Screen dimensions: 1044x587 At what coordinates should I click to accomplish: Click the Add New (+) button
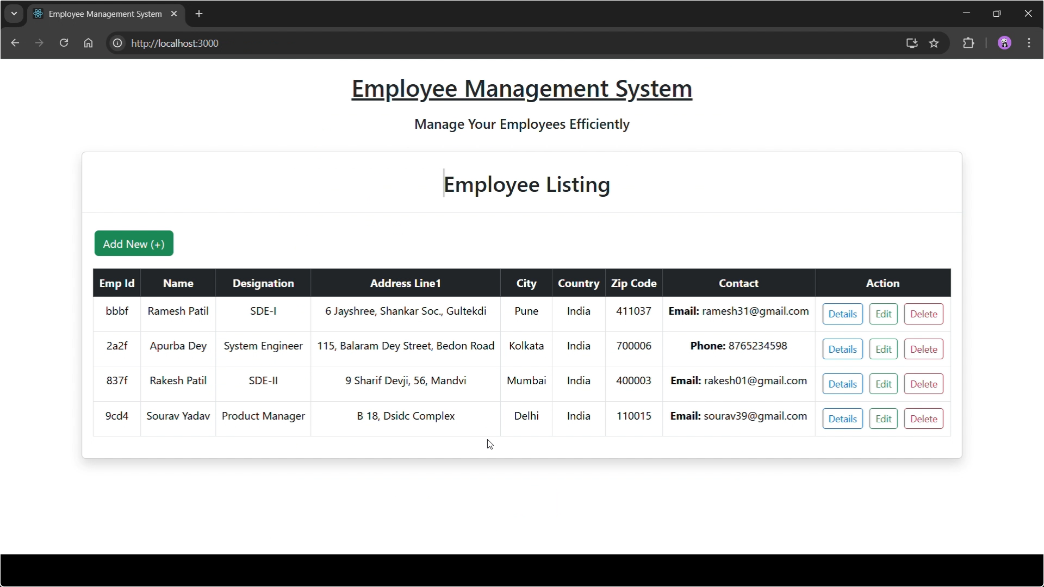point(133,243)
